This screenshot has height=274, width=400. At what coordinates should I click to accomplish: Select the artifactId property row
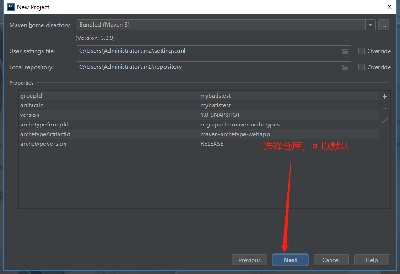pyautogui.click(x=199, y=105)
